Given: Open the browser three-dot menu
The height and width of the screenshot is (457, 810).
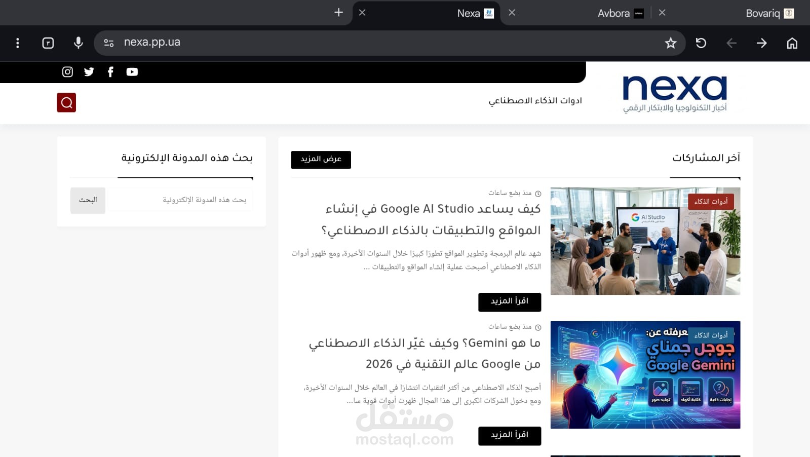Looking at the screenshot, I should pos(18,43).
